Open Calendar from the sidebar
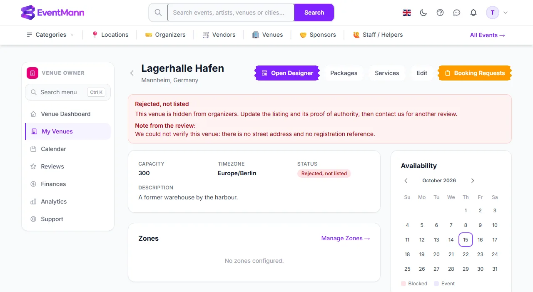The image size is (533, 292). (68, 149)
